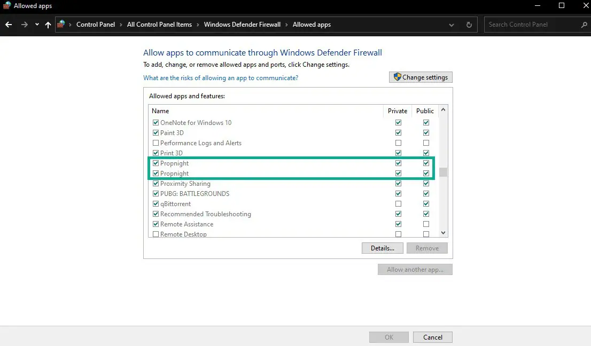Click the Allowed apps title bar icon
This screenshot has width=591, height=346.
[x=6, y=6]
